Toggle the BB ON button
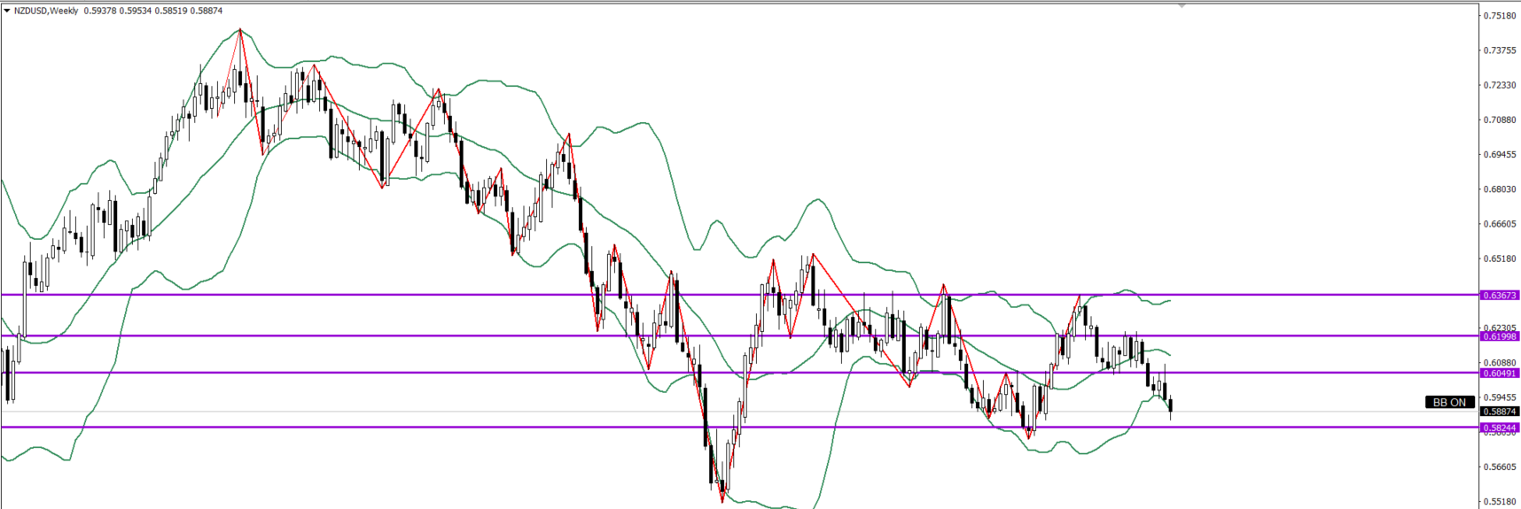This screenshot has height=509, width=1521. [x=1449, y=402]
